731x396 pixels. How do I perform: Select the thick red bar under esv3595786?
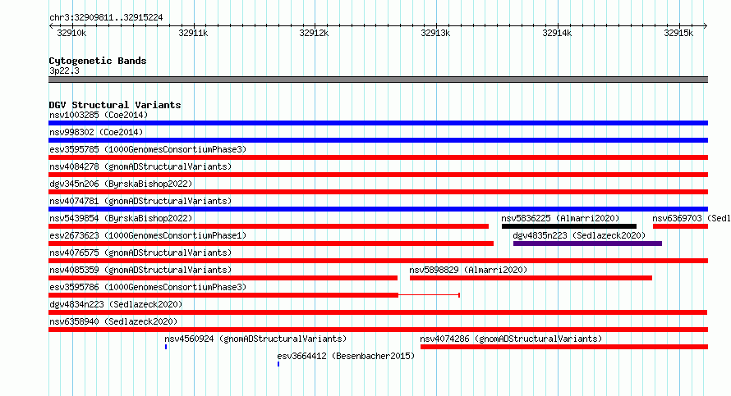(223, 295)
